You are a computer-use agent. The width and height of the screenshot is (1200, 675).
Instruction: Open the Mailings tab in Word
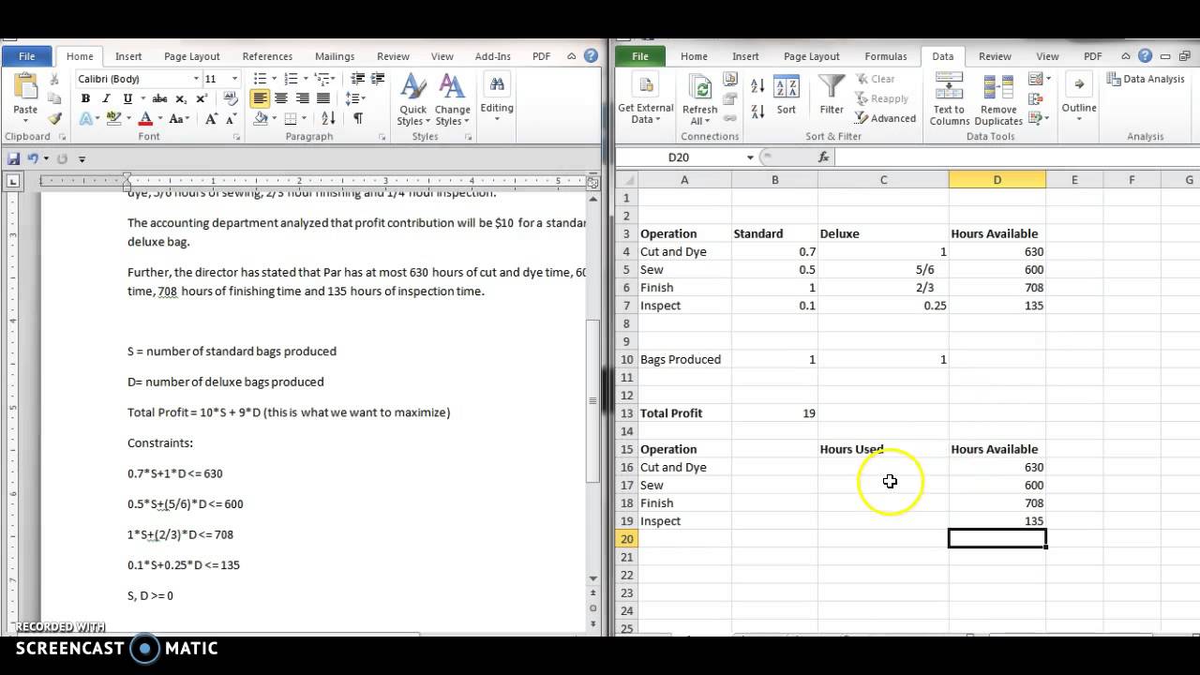[335, 56]
